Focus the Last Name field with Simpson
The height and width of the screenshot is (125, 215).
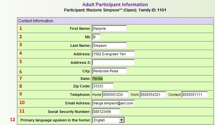pos(109,45)
